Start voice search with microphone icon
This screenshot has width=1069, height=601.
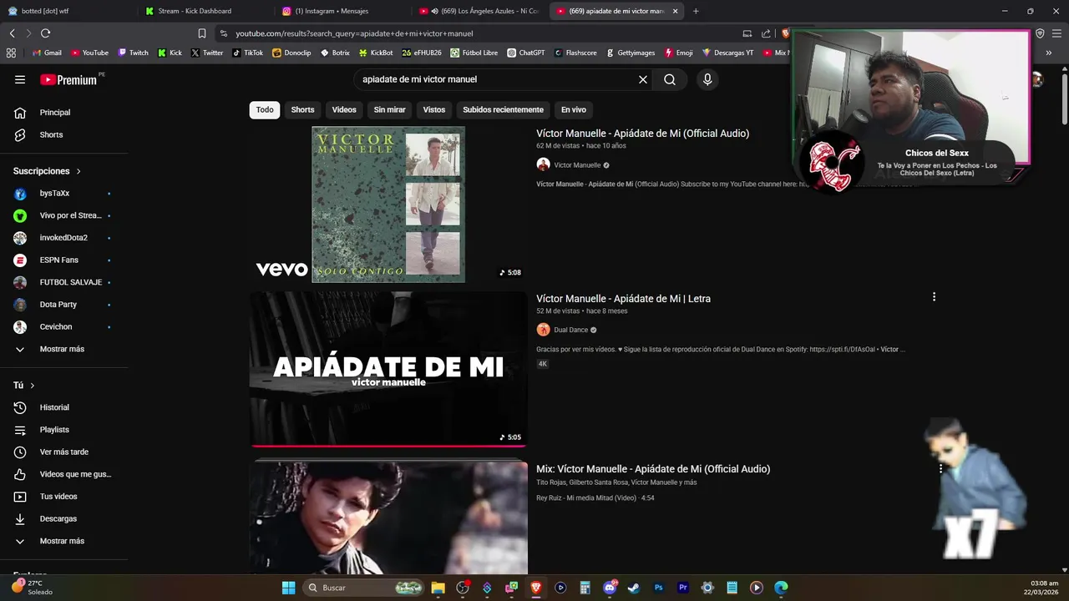tap(707, 79)
